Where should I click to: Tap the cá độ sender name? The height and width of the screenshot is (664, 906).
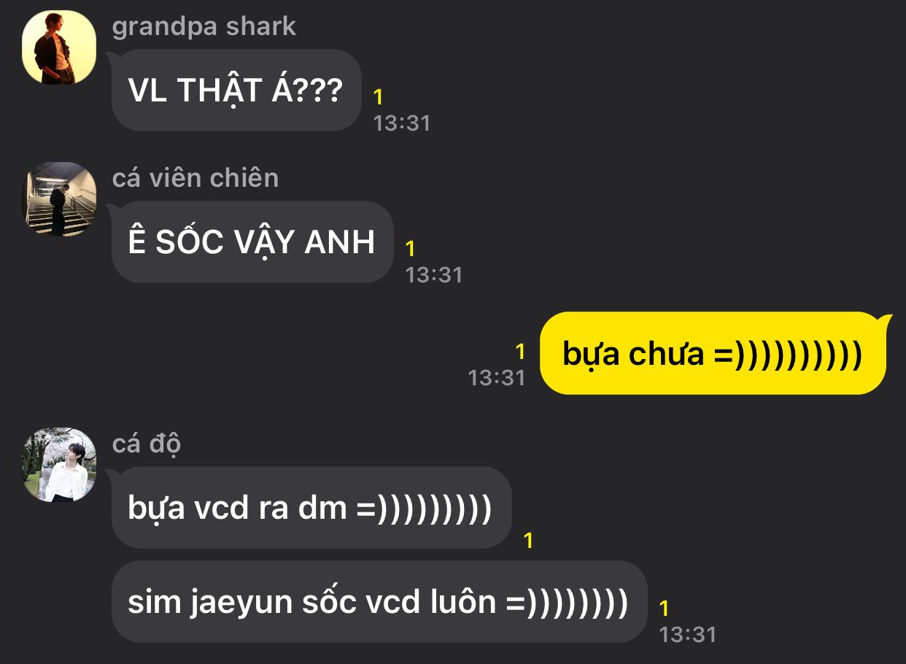(147, 444)
